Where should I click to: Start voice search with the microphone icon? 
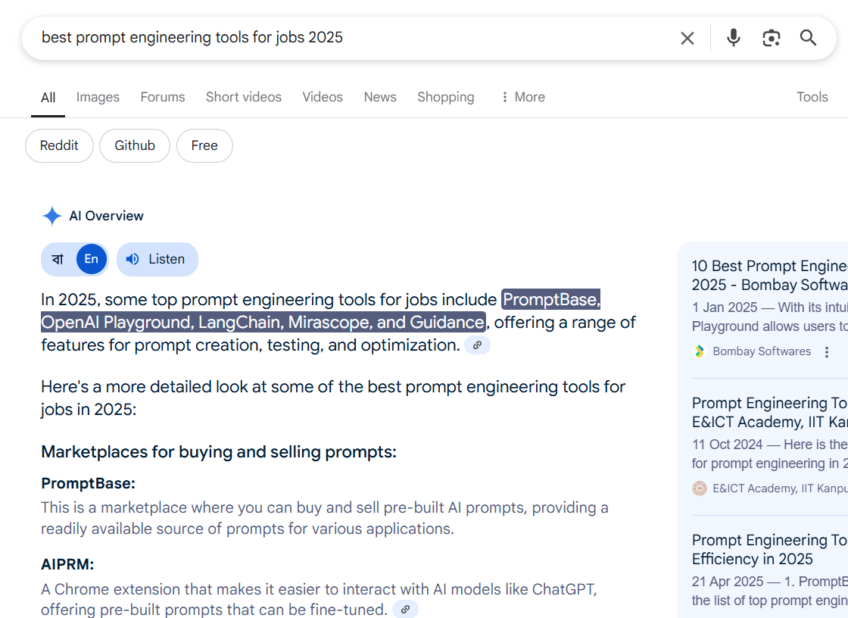(734, 38)
